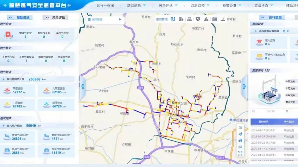Click the fullscreen expand arrows icon

pos(240,154)
